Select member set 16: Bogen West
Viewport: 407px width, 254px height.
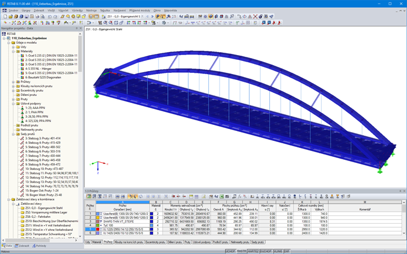tap(43, 195)
